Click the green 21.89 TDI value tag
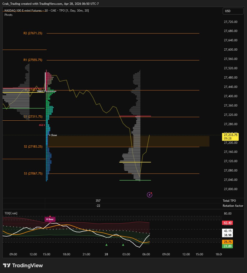This screenshot has height=273, width=247. coord(228,246)
